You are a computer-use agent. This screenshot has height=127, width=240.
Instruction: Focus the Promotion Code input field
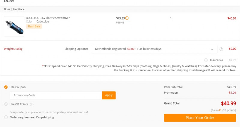tap(56, 95)
